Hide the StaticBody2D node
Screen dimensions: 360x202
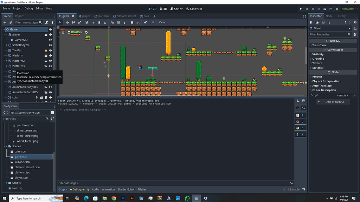coord(51,45)
